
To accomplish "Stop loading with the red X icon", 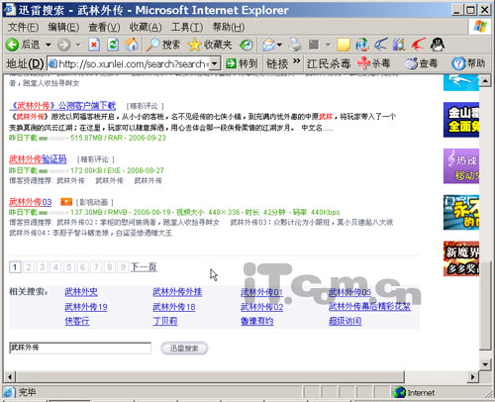I will [x=94, y=45].
